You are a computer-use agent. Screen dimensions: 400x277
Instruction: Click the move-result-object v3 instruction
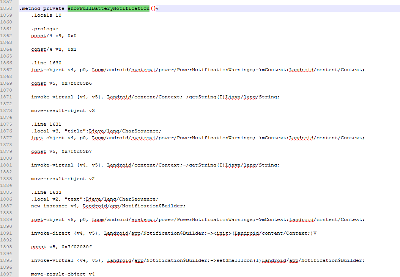pos(63,110)
